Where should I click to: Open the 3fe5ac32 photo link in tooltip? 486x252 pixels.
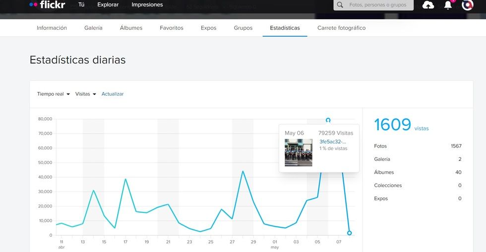coord(333,142)
